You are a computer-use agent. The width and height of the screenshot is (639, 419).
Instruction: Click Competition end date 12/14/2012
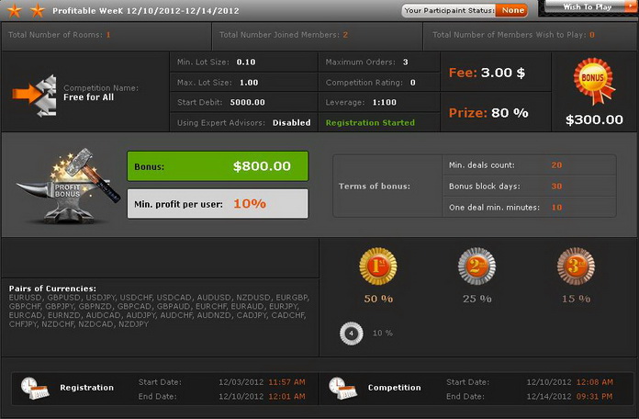point(549,396)
